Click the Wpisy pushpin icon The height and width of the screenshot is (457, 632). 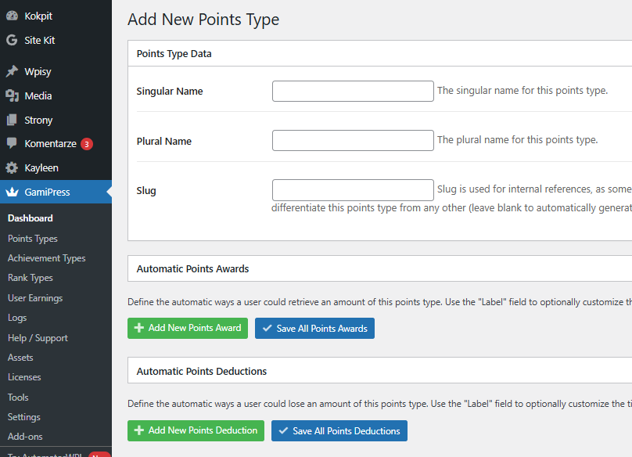point(12,71)
